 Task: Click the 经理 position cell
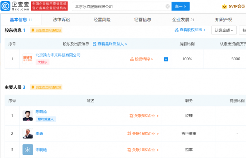[189, 116]
